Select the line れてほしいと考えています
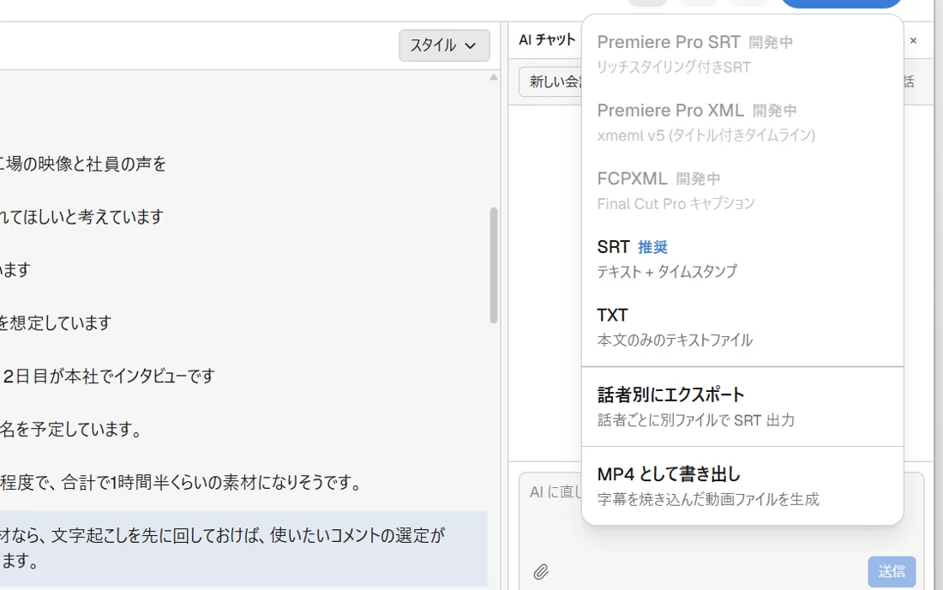The width and height of the screenshot is (943, 590). tap(81, 216)
